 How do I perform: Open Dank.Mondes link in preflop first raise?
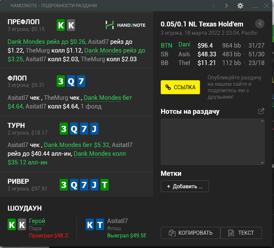point(26,42)
